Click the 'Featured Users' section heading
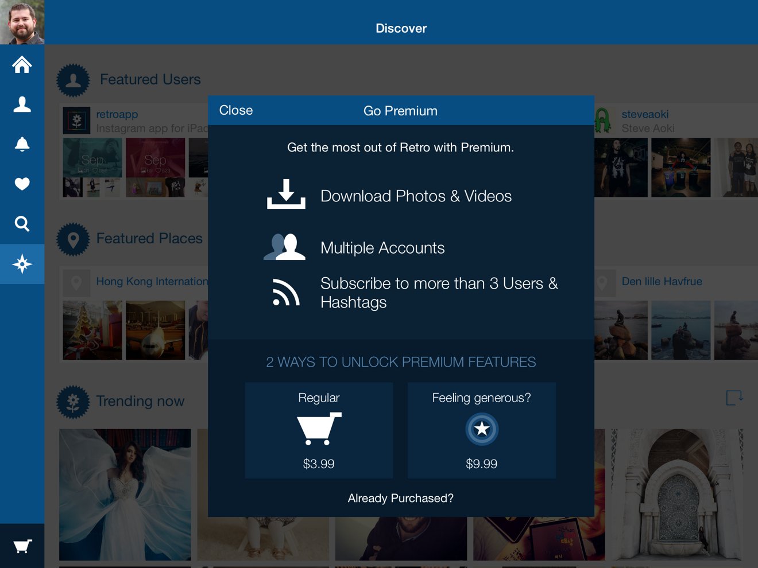Screen dimensions: 758x568 click(x=150, y=79)
